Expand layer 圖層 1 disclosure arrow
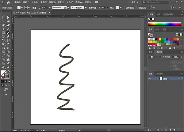184x132 pixels. point(157,78)
